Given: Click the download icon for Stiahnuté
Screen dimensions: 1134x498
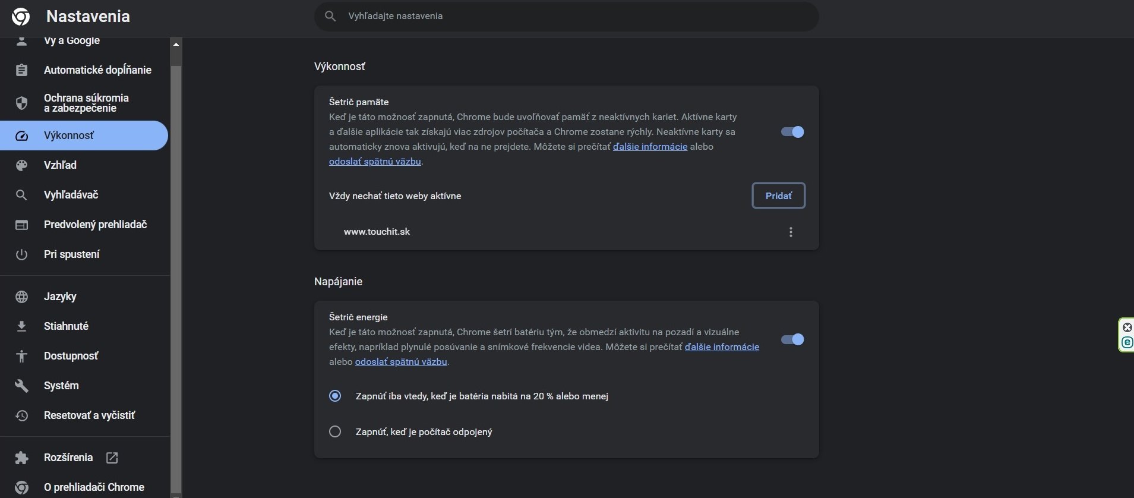Looking at the screenshot, I should 21,326.
